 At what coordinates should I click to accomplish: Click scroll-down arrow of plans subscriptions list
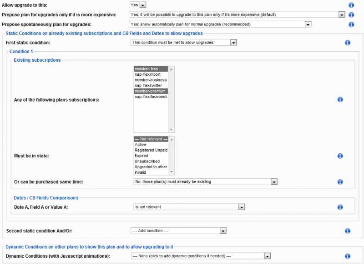[172, 129]
